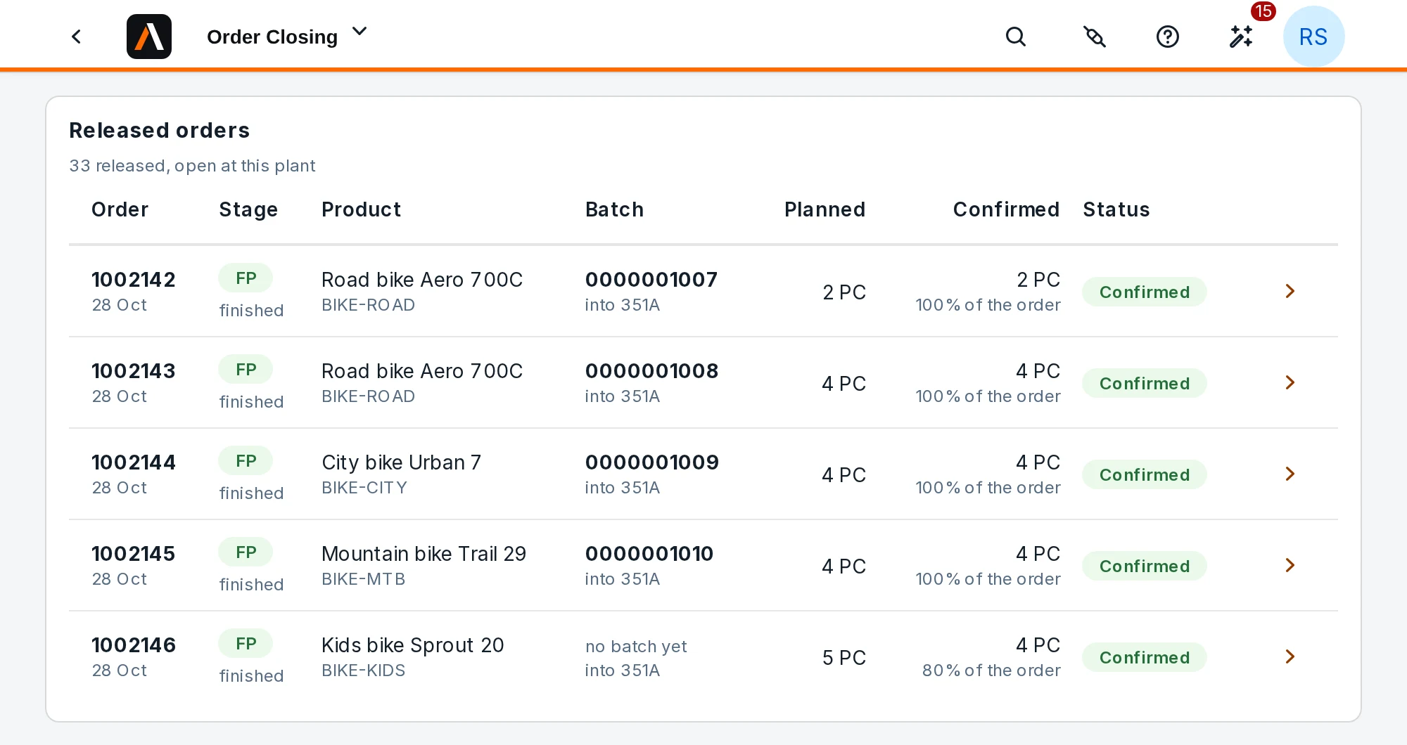Click batch 0000001010

click(649, 554)
